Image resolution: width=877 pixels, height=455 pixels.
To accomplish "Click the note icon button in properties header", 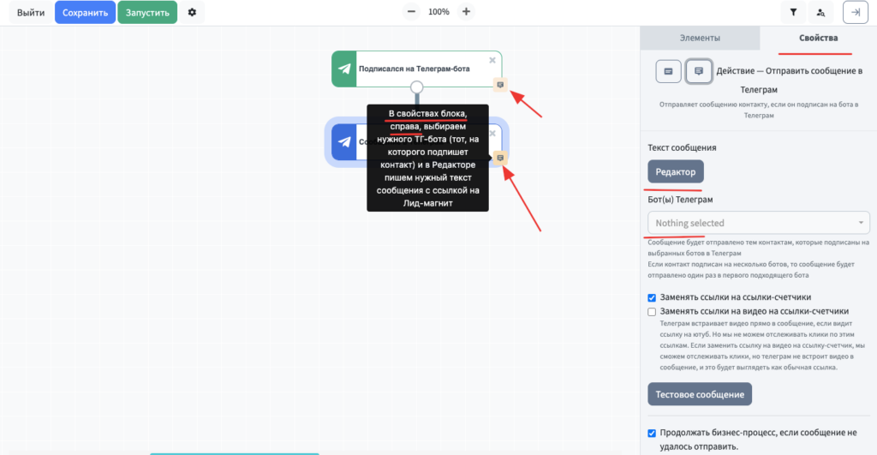I will point(698,71).
